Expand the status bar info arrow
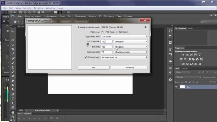 (58, 110)
